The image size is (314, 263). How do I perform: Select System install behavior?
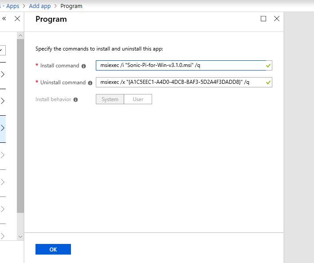(110, 99)
